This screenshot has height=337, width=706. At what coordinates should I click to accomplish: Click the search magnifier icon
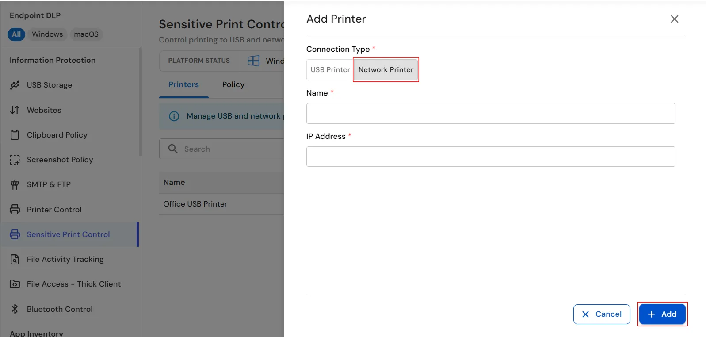point(173,149)
